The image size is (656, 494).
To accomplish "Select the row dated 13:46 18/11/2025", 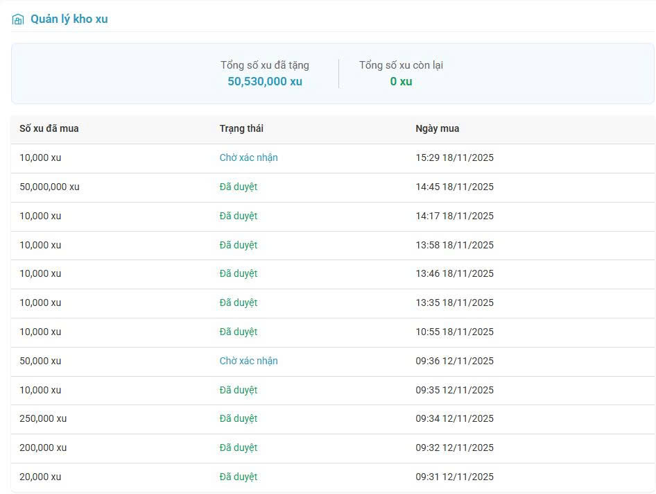I will click(x=333, y=274).
